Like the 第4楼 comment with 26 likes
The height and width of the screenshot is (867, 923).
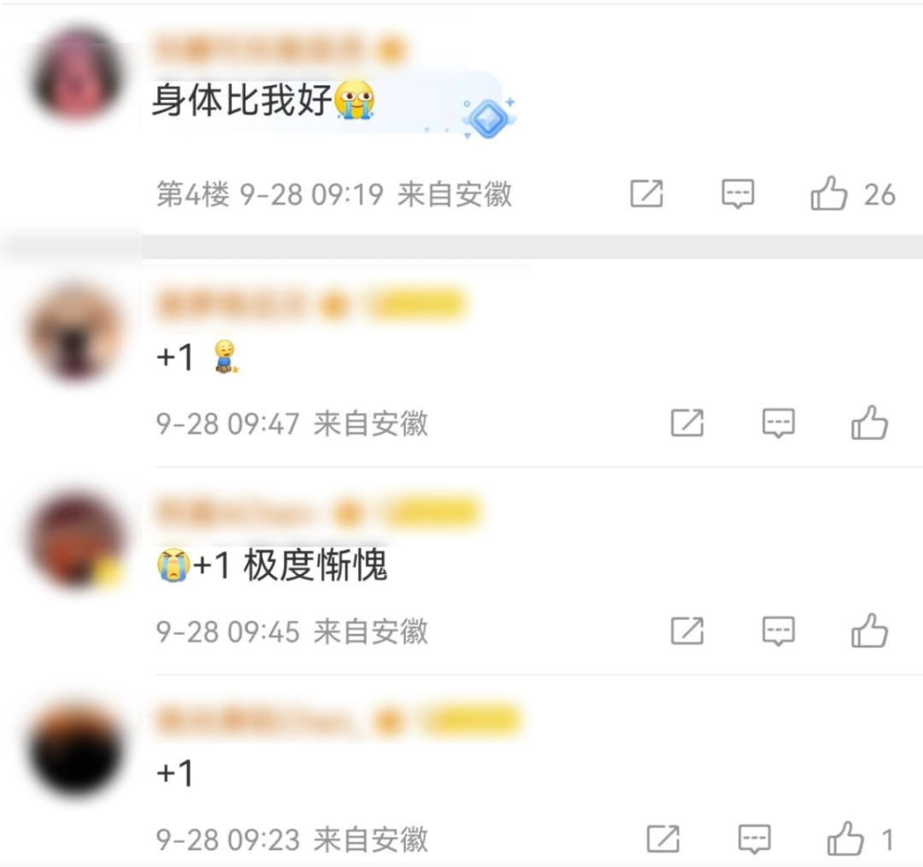click(829, 194)
